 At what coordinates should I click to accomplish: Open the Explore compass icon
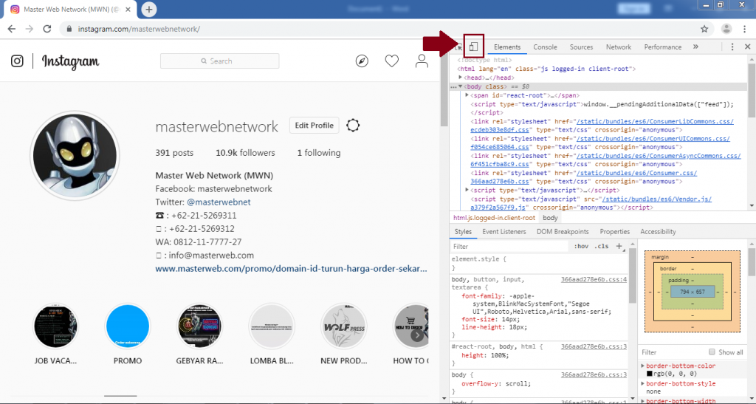pyautogui.click(x=362, y=61)
